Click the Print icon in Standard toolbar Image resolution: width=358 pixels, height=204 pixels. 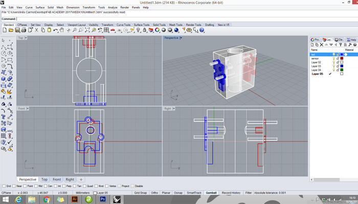[x=24, y=30]
